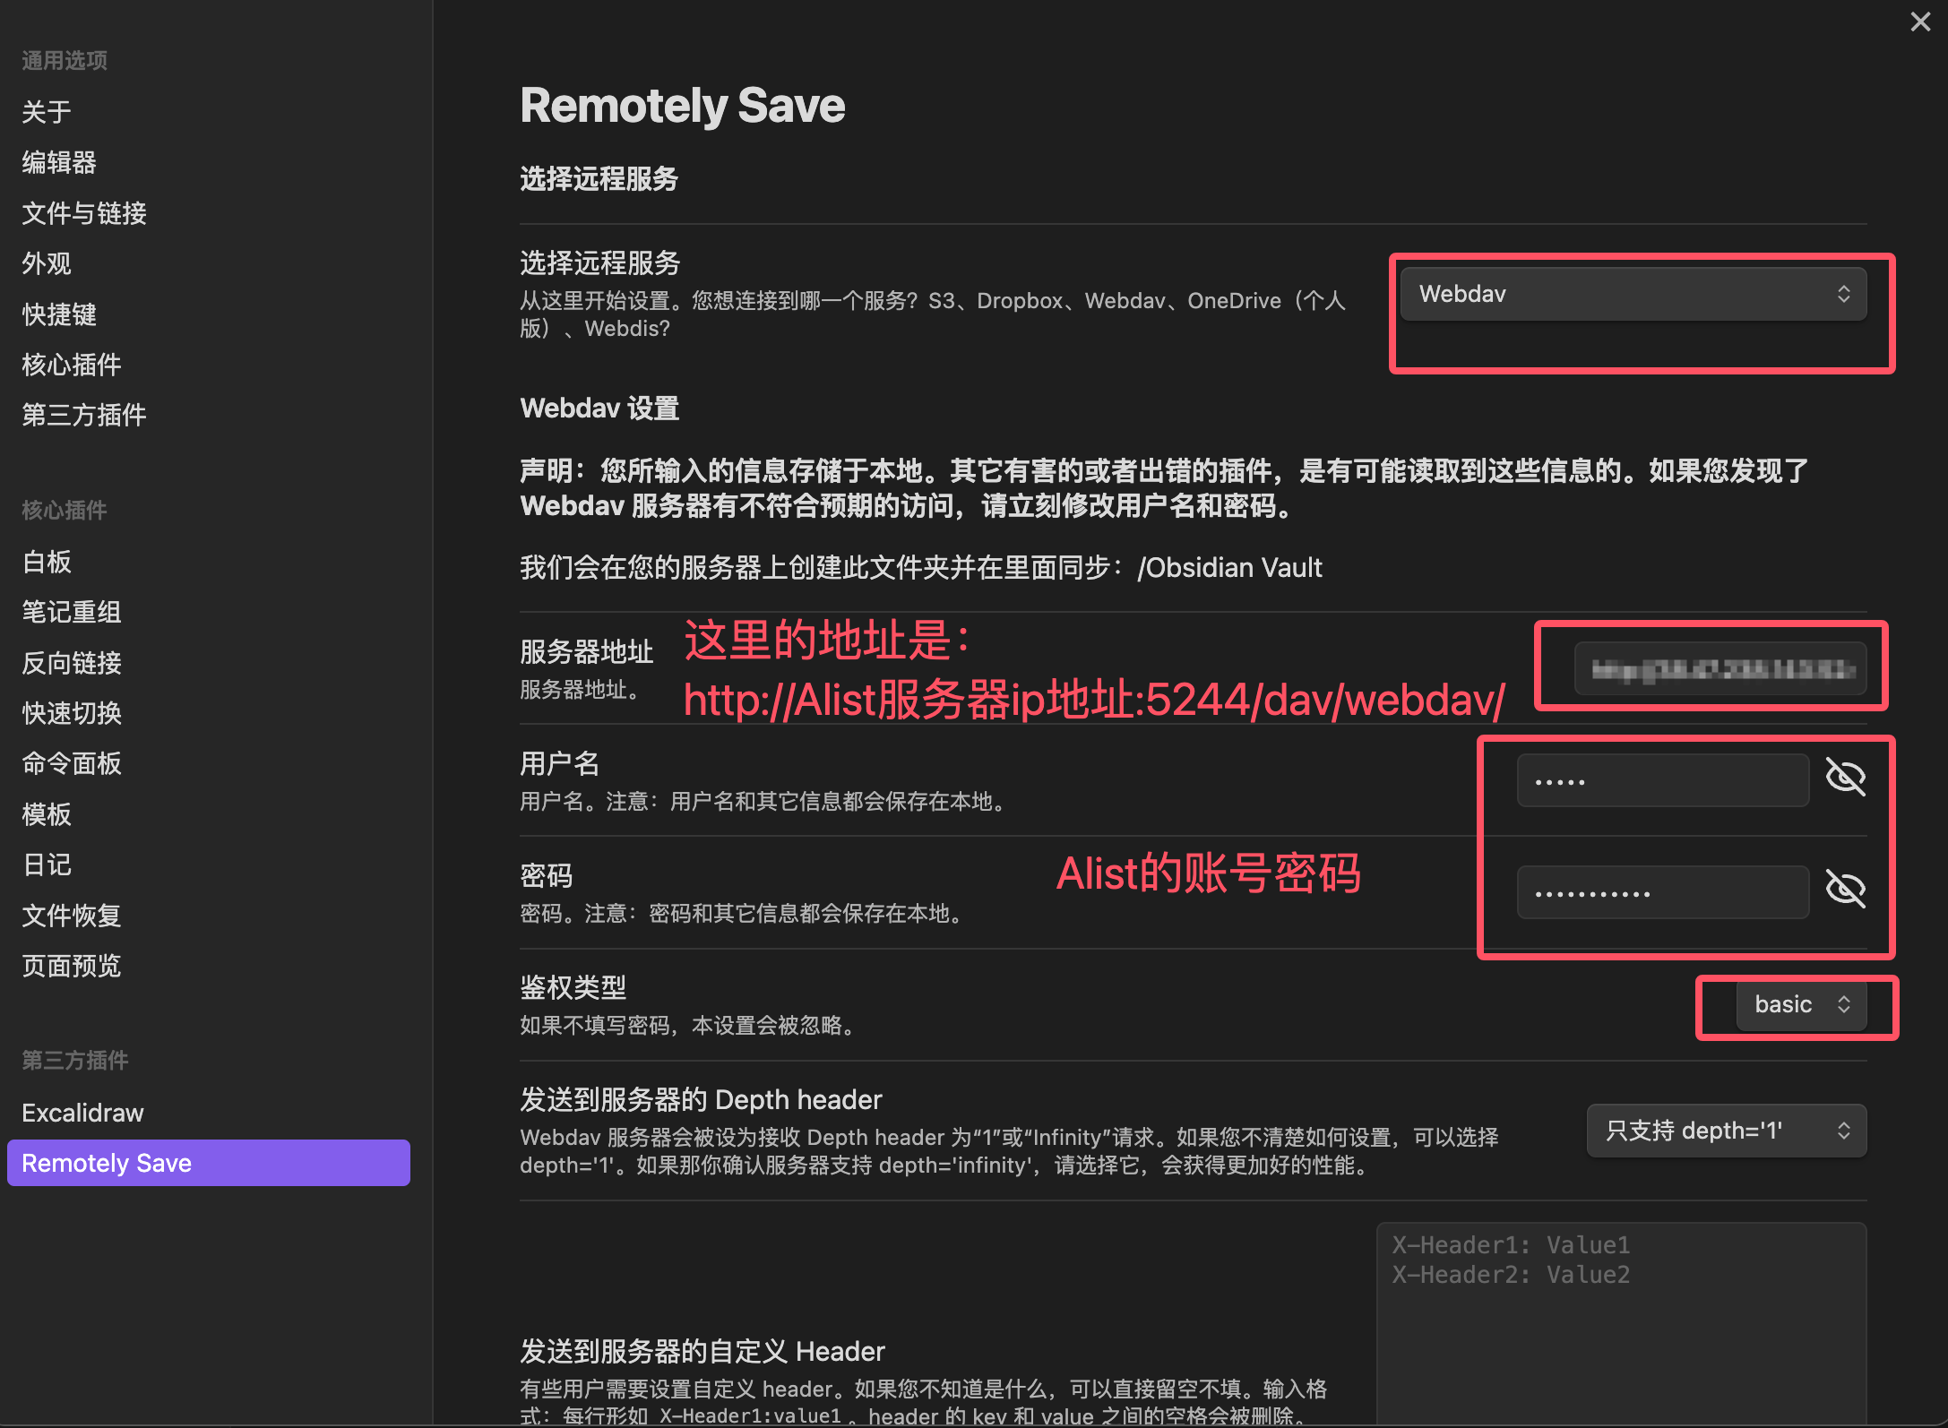Open 日记 plugin settings
The image size is (1948, 1428).
(208, 865)
